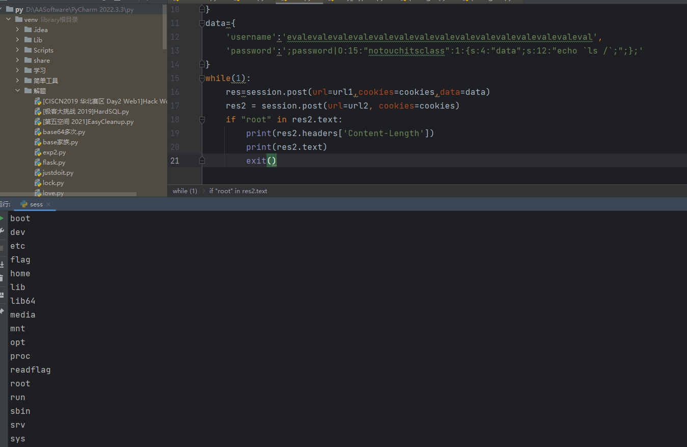Viewport: 687px width, 447px height.
Task: Click project tree horizontal scrollbar
Action: coord(68,195)
